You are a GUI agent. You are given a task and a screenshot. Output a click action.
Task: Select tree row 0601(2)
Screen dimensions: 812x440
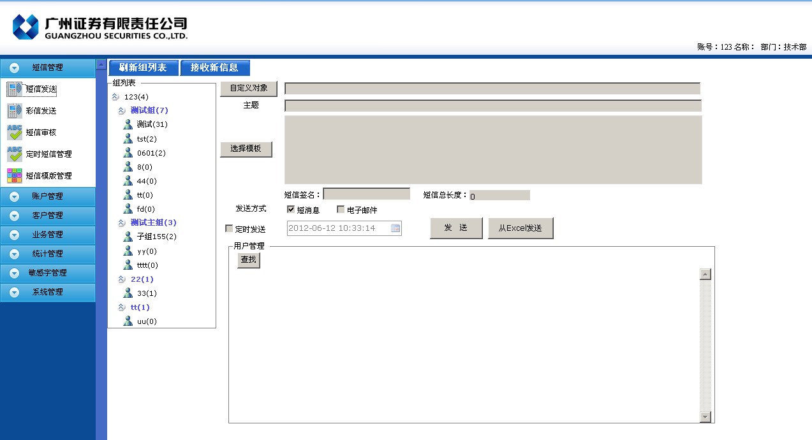tap(151, 153)
